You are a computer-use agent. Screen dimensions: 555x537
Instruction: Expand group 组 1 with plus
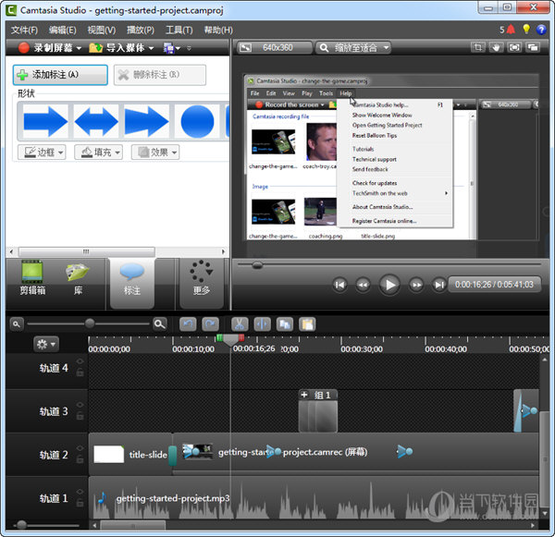pyautogui.click(x=304, y=395)
